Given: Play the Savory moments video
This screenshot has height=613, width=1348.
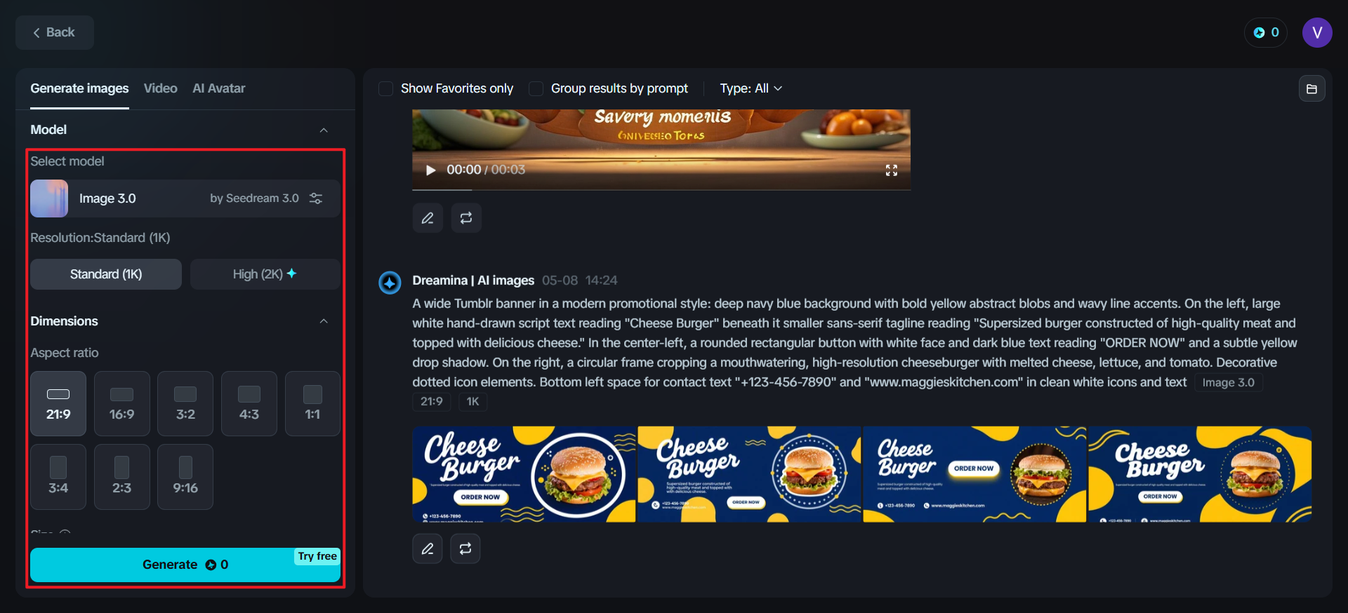Looking at the screenshot, I should click(431, 170).
